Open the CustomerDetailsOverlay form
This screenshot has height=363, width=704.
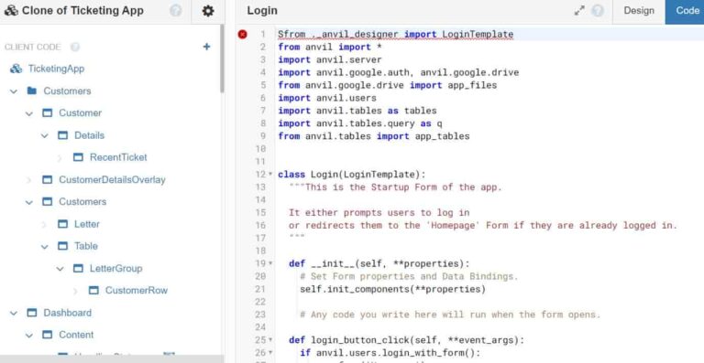(x=112, y=179)
